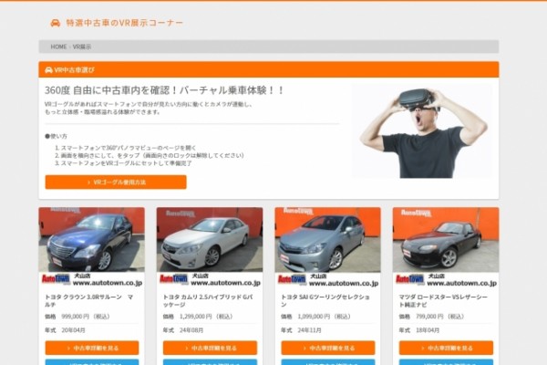This screenshot has height=365, width=547.
Task: Click the model year 20年04月
Action: point(73,330)
